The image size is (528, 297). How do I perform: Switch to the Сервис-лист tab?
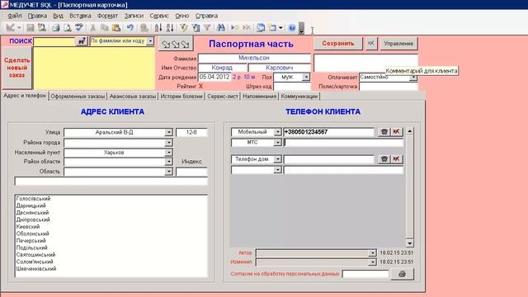click(223, 97)
